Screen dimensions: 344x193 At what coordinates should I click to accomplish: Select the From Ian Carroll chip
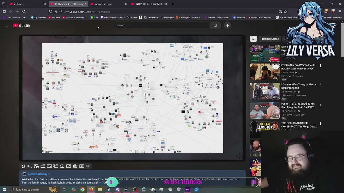(x=270, y=39)
